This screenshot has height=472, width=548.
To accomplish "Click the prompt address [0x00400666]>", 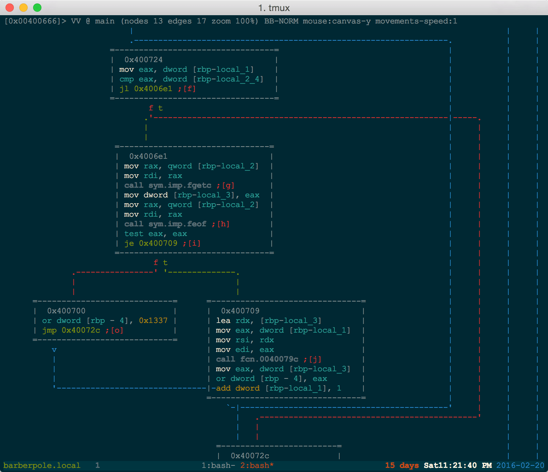I will pyautogui.click(x=35, y=21).
